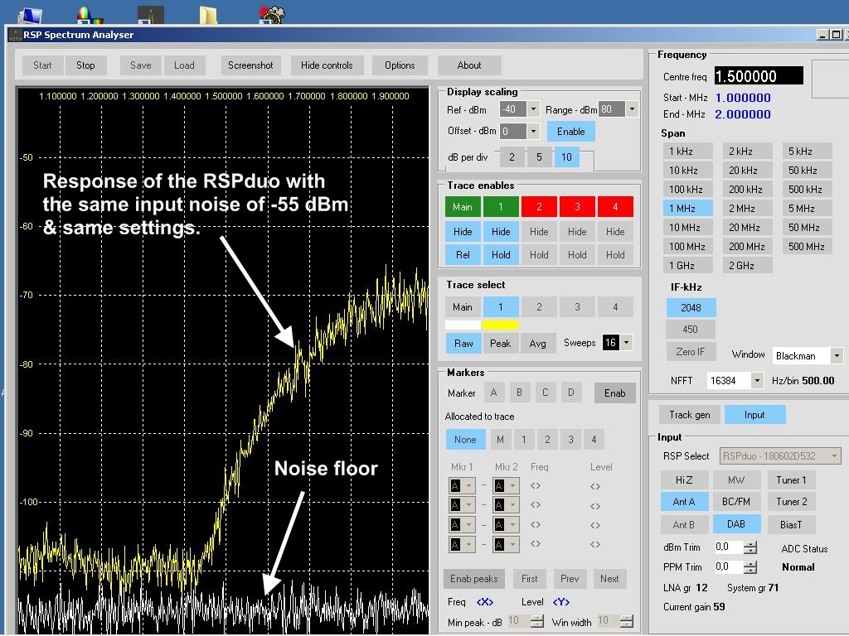Select trace 1 in Trace select
Viewport: 849px width, 636px height.
click(x=501, y=307)
